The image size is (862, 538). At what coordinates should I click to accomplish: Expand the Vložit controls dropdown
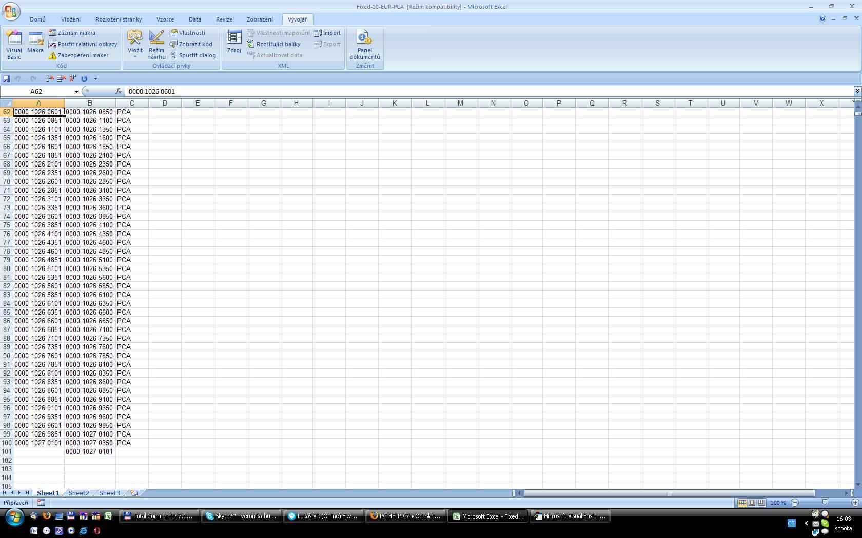pos(135,56)
